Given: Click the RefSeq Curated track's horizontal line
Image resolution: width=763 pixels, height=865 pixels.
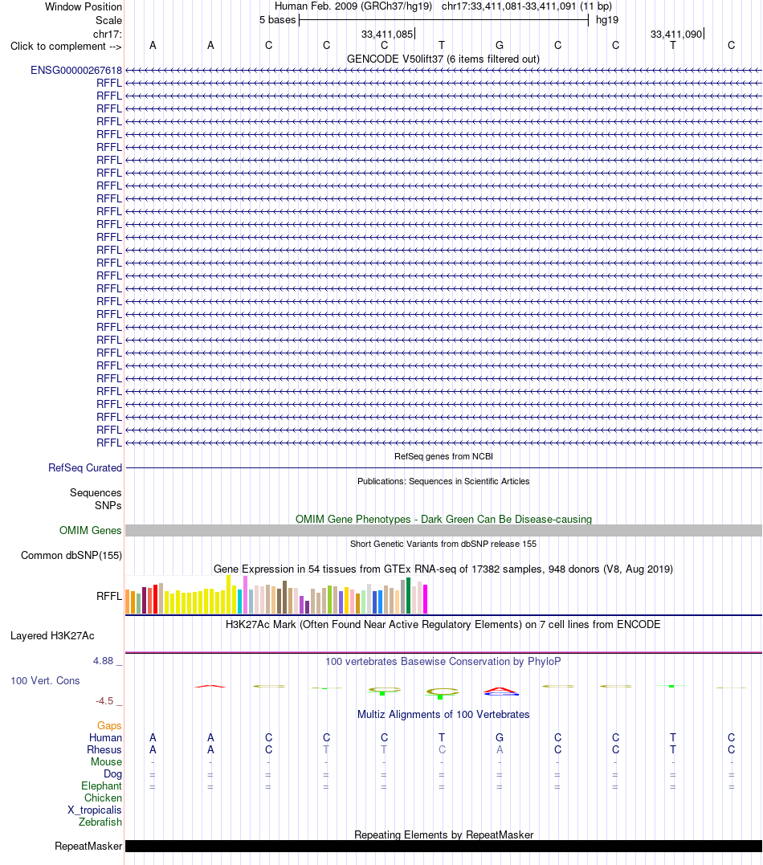Looking at the screenshot, I should coord(443,467).
